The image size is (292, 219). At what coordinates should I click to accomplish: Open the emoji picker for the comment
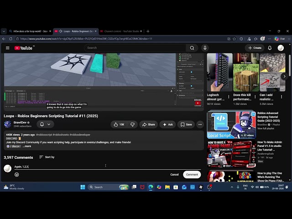pyautogui.click(x=17, y=174)
